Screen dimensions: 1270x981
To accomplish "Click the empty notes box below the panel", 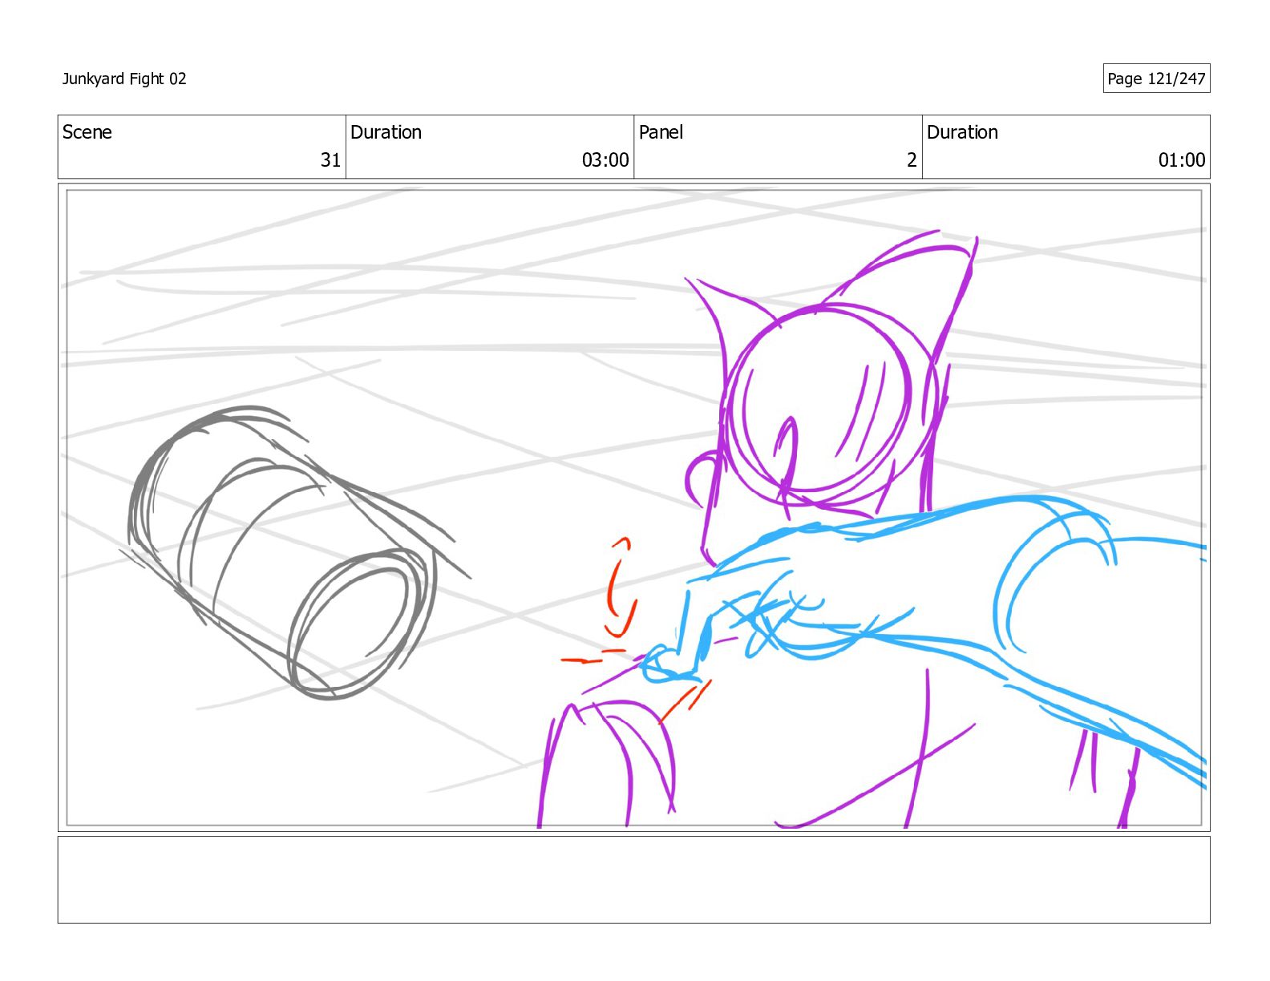I will click(x=633, y=880).
